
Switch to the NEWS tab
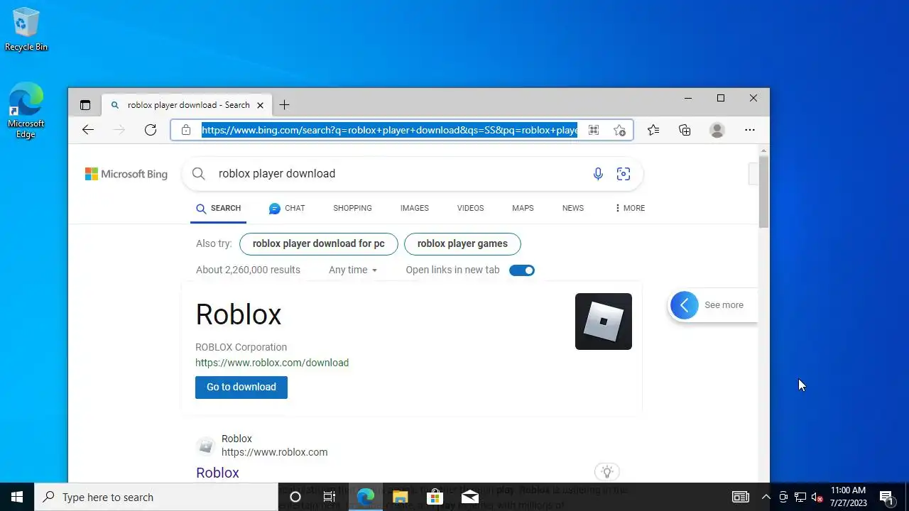(573, 208)
